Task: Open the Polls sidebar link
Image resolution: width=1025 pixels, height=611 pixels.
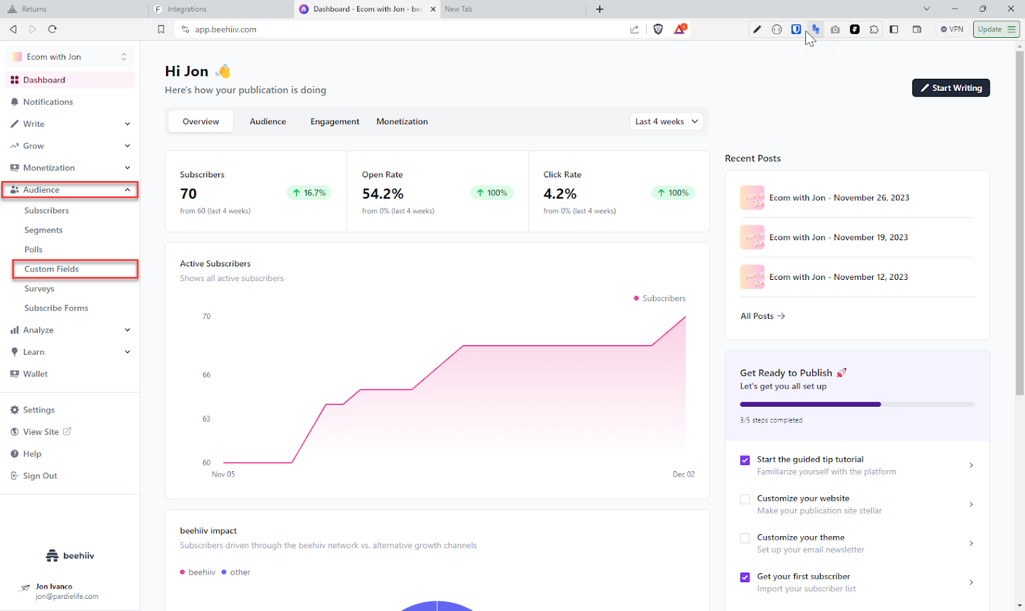Action: pyautogui.click(x=33, y=250)
